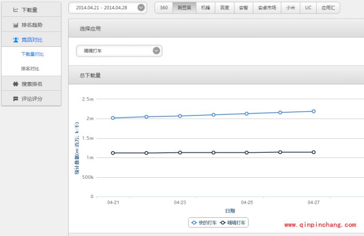Switch to the 安卓市场 tab
Screen dimensions: 364x236
[x=267, y=8]
